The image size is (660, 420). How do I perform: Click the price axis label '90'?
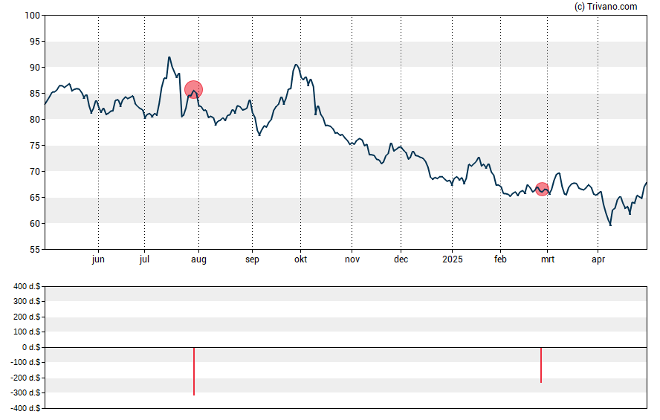(35, 68)
